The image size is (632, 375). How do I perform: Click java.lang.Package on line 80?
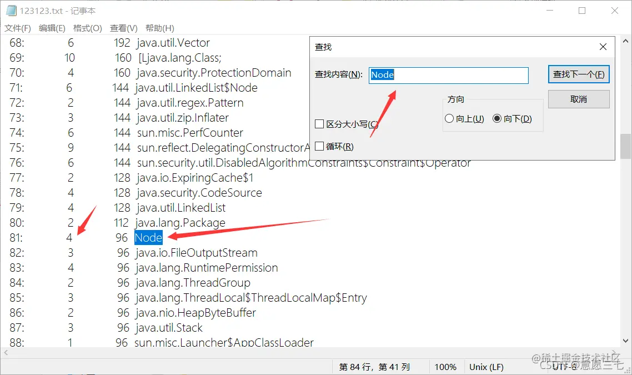[180, 223]
